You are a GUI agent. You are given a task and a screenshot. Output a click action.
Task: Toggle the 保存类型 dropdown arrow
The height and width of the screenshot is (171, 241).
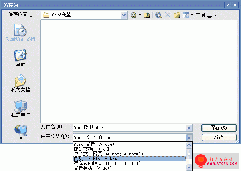189,137
